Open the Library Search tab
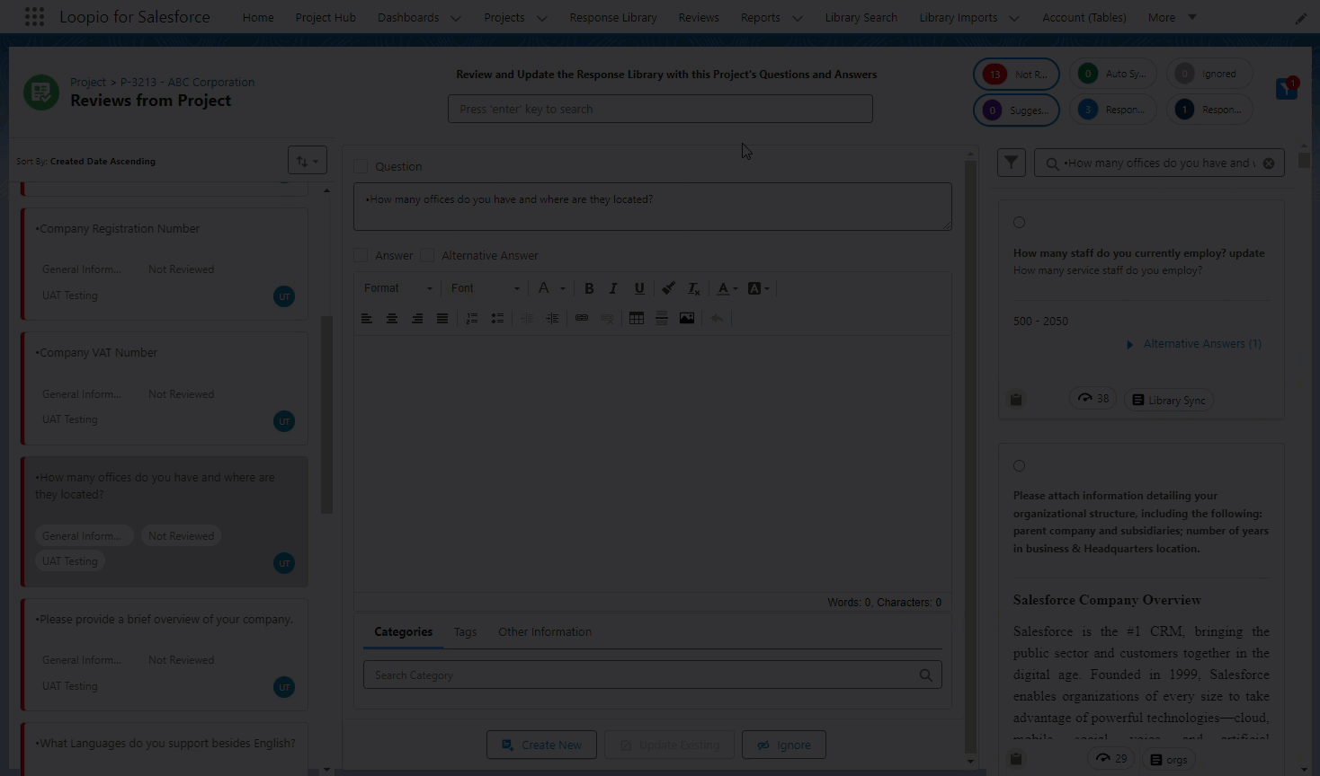This screenshot has width=1320, height=776. pos(861,17)
